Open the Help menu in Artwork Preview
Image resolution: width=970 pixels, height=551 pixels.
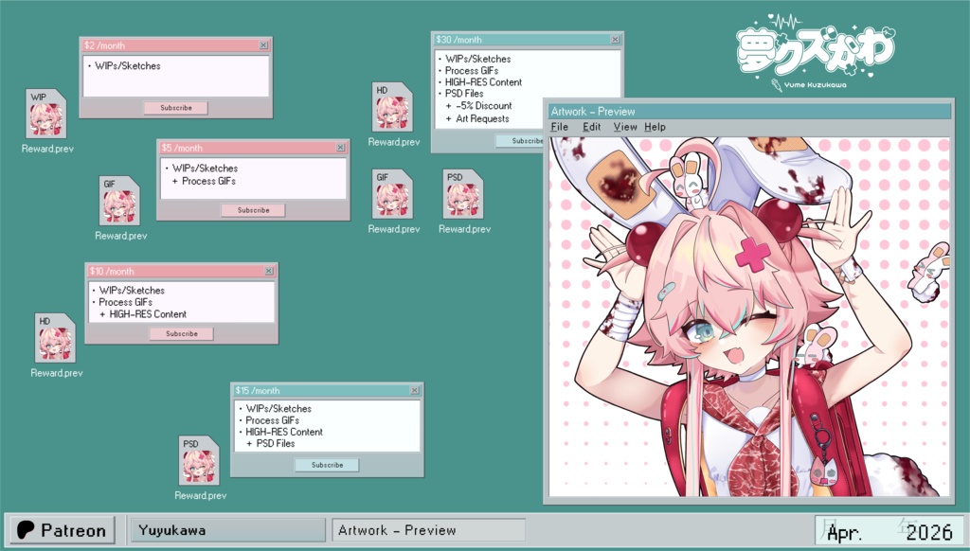(655, 127)
